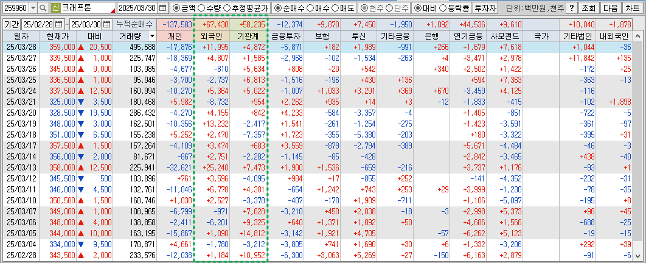The image size is (646, 263).
Task: Click the 기타금융 column header
Action: click(x=395, y=37)
